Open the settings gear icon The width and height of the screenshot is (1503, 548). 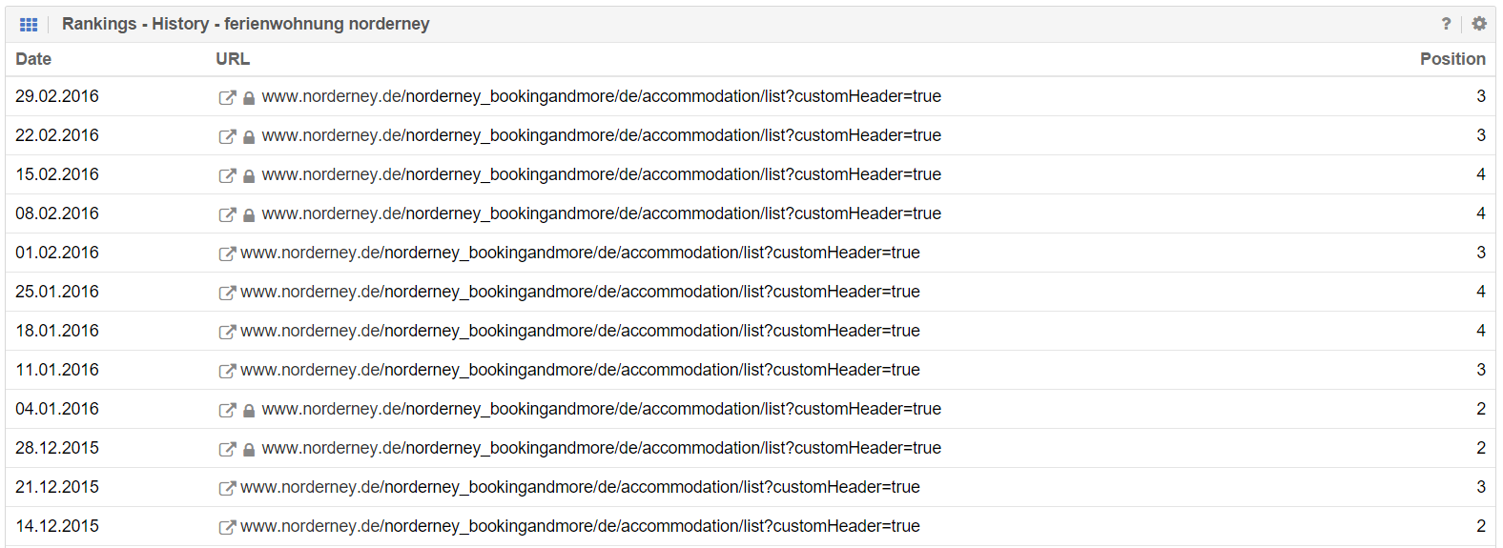1479,24
